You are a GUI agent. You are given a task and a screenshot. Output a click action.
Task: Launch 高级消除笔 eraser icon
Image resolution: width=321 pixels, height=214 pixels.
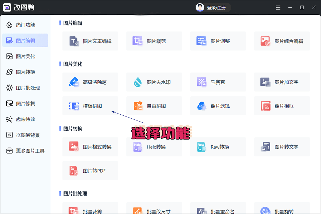(x=74, y=82)
